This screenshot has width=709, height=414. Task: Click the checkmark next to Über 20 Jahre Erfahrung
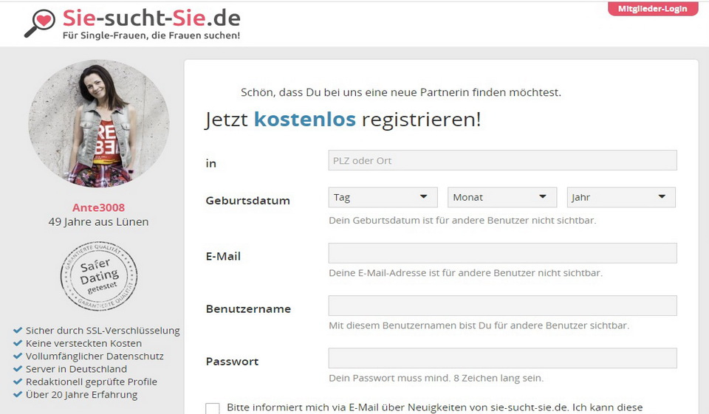pyautogui.click(x=18, y=394)
